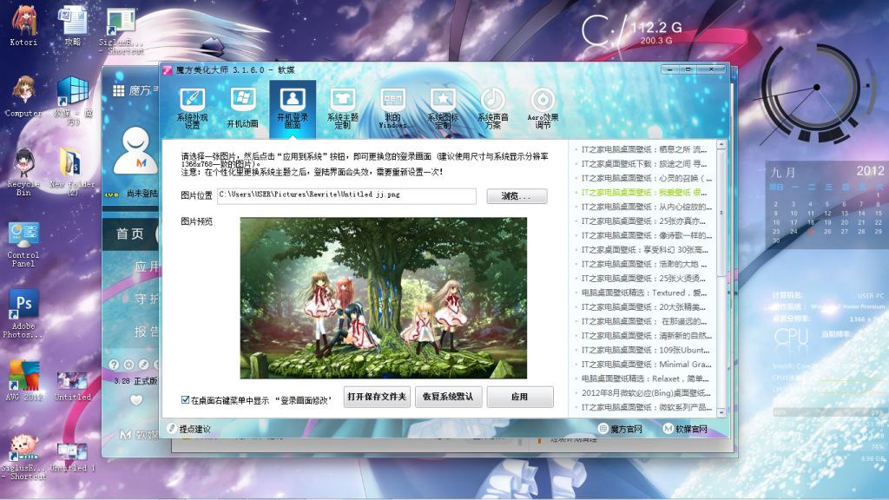Viewport: 889px width, 500px height.
Task: Click the 浏览... browse button
Action: [517, 196]
